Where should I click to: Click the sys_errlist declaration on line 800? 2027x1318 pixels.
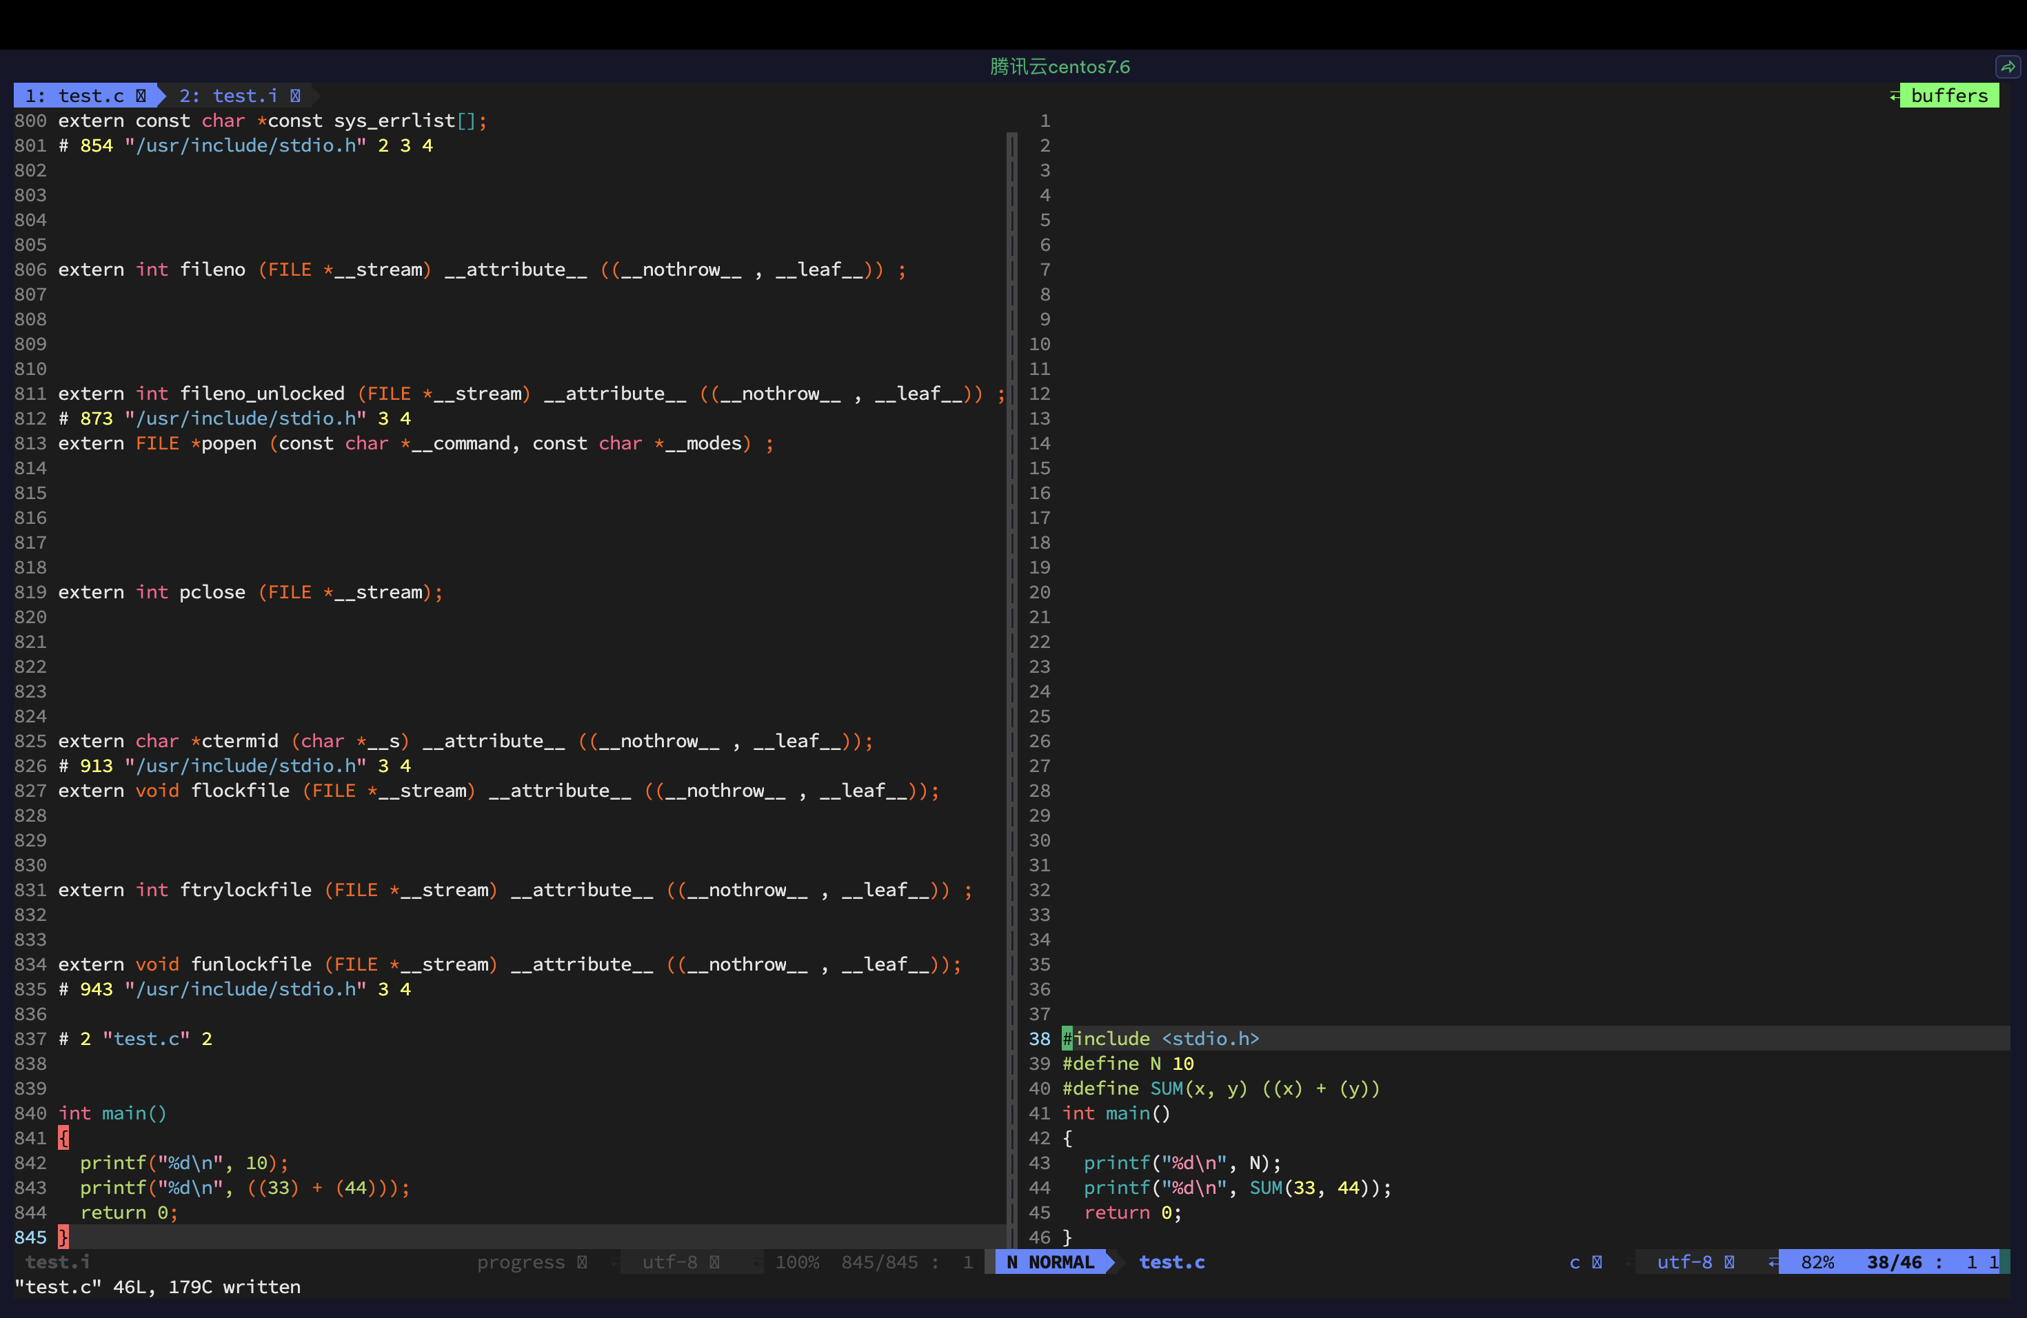point(272,121)
